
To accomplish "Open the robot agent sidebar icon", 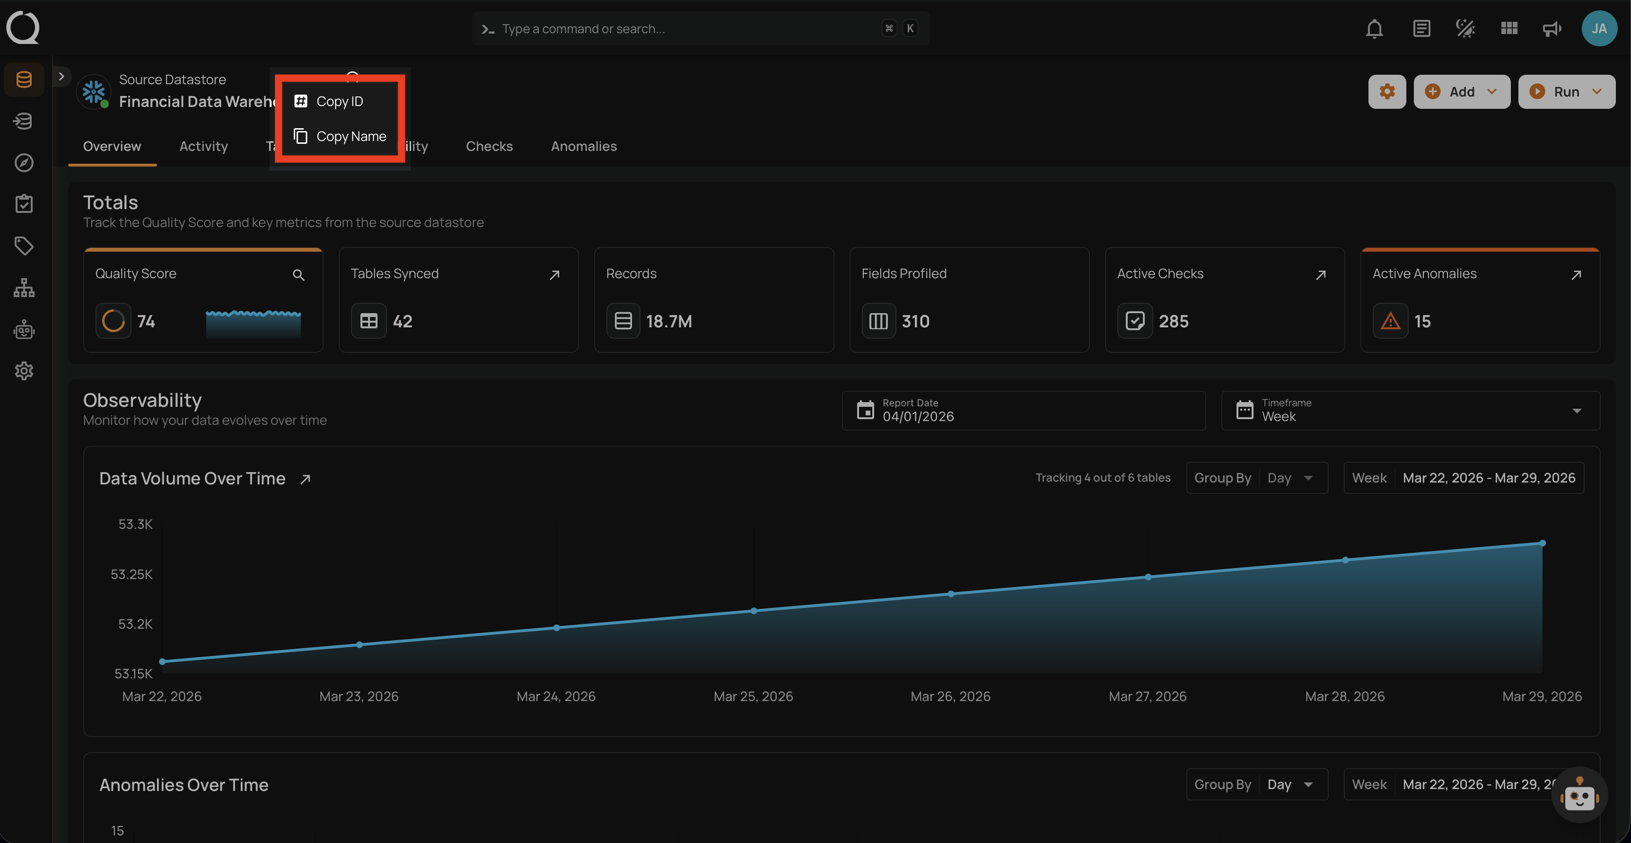I will [24, 330].
